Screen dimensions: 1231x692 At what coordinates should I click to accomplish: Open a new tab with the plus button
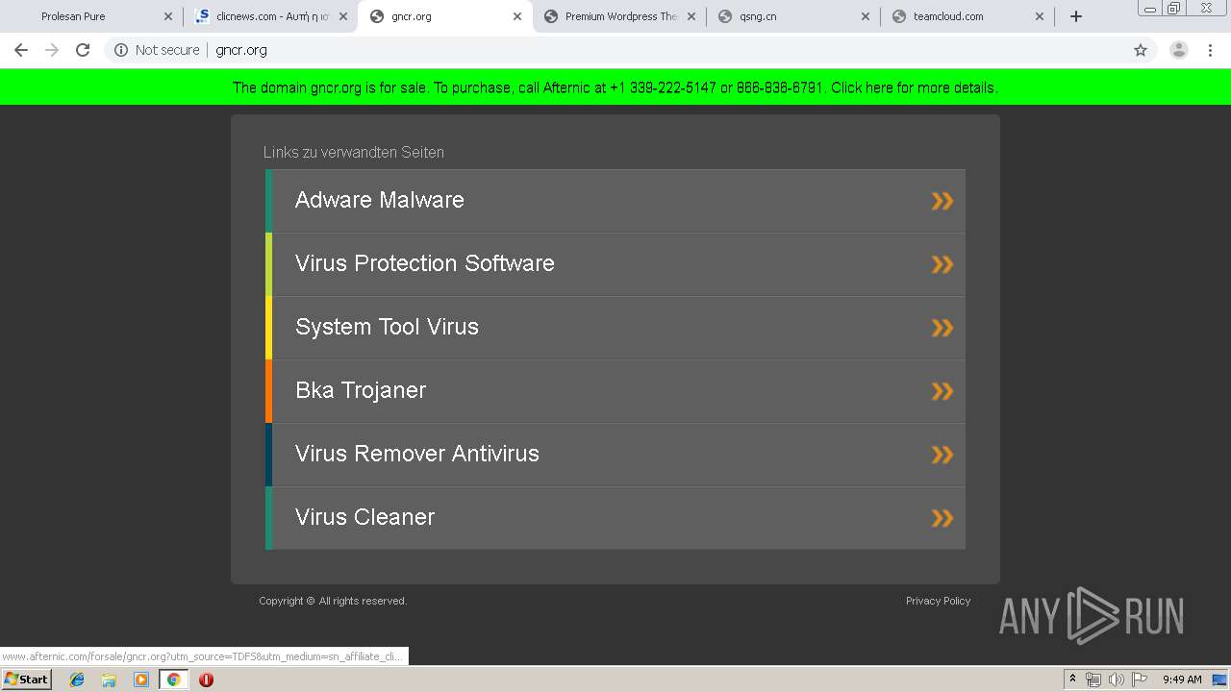coord(1076,16)
